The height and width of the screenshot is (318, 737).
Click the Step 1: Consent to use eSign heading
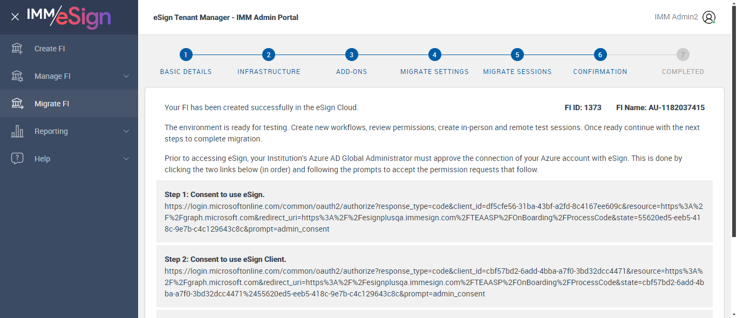215,194
